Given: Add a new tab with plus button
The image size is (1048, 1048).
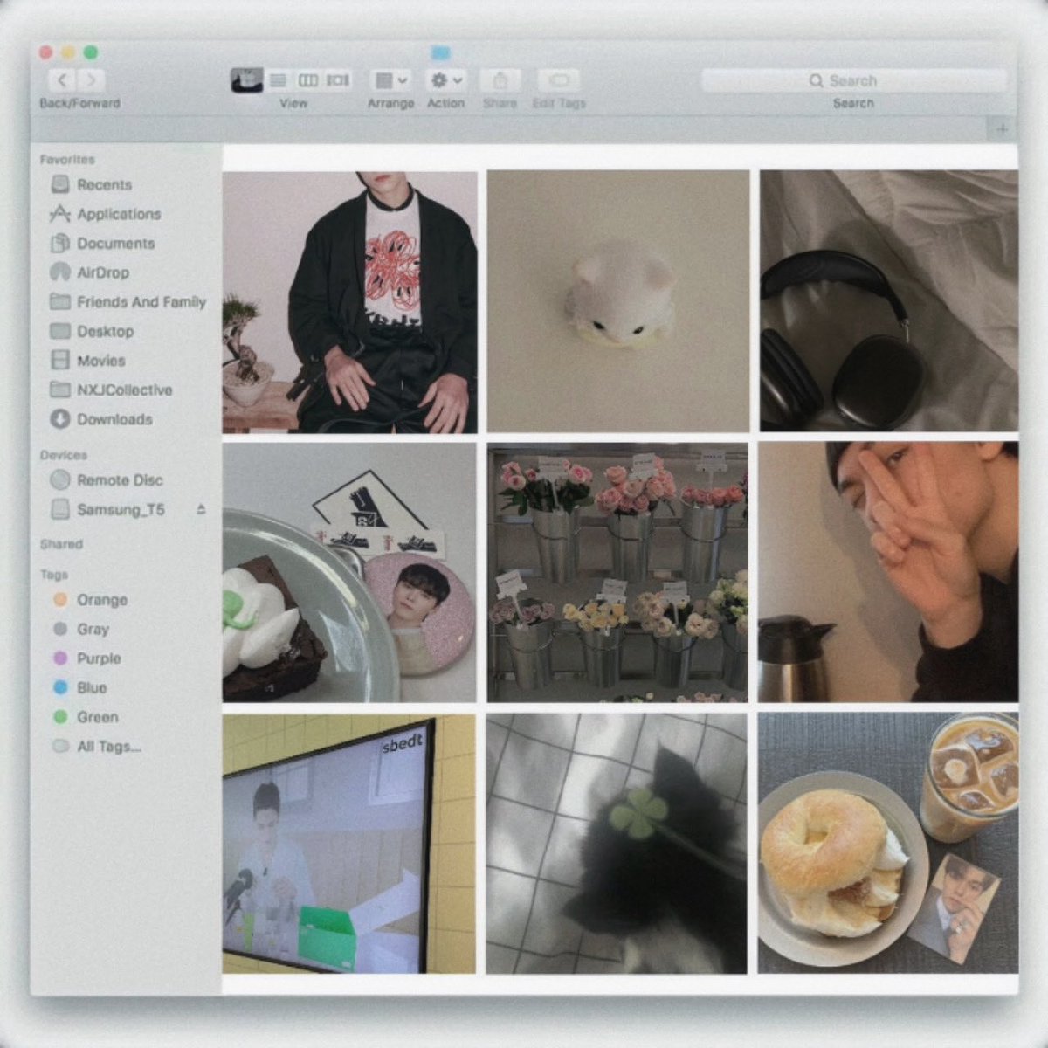Looking at the screenshot, I should point(1002,129).
